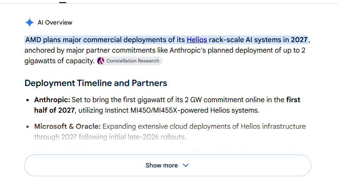This screenshot has width=338, height=185.
Task: Click the "Deployment Timeline and Partners" heading
Action: point(96,83)
